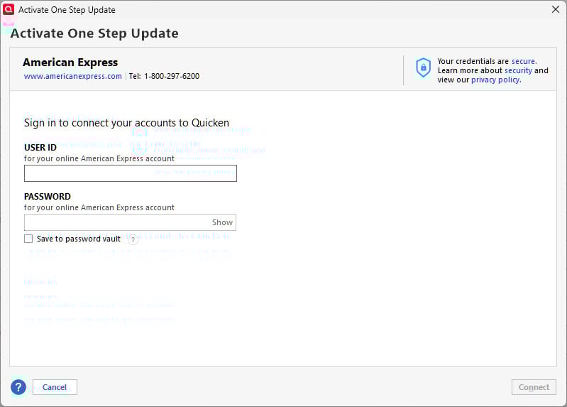The width and height of the screenshot is (567, 407).
Task: Click the Tel: 1-800-297-6200 text
Action: click(x=164, y=76)
